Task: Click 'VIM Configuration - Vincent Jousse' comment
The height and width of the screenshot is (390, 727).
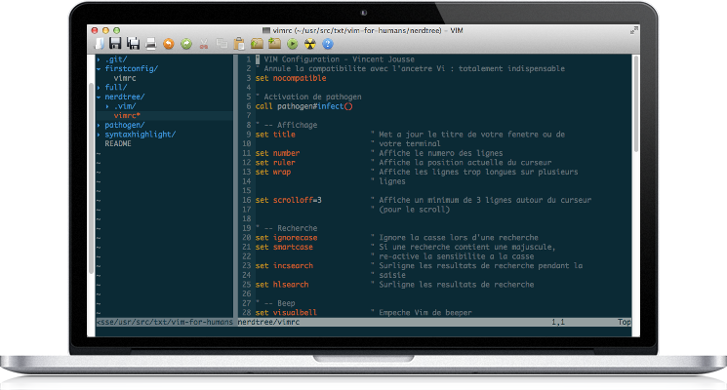Action: pyautogui.click(x=340, y=59)
